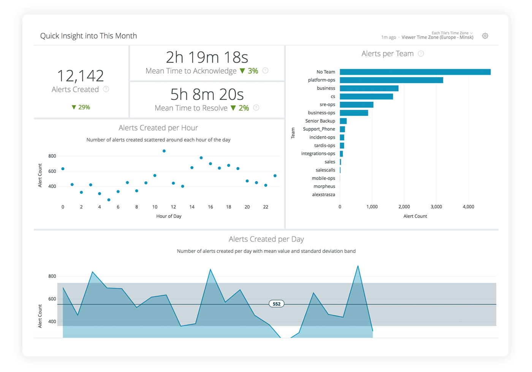
Task: Expand the Each Tile's Time Zone dropdown
Action: (450, 33)
